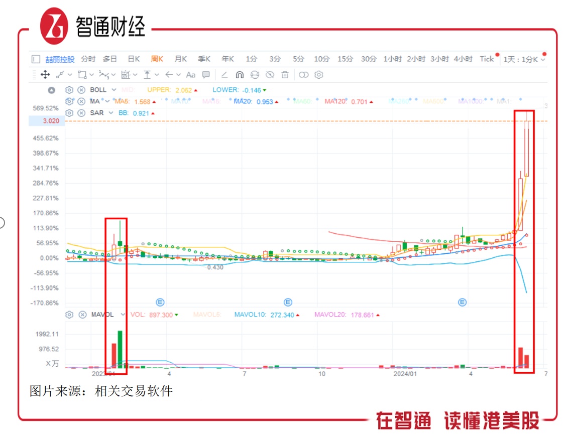This screenshot has height=447, width=571.
Task: Remove the SAR indicator
Action: click(81, 113)
